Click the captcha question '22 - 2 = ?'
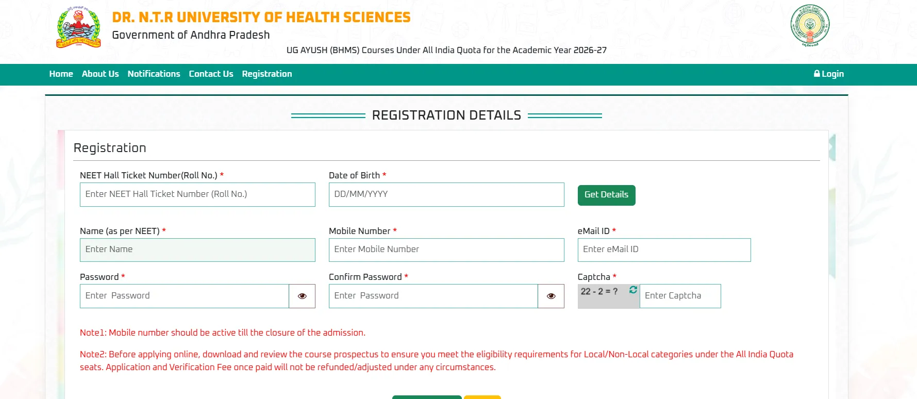917x399 pixels. click(x=599, y=291)
